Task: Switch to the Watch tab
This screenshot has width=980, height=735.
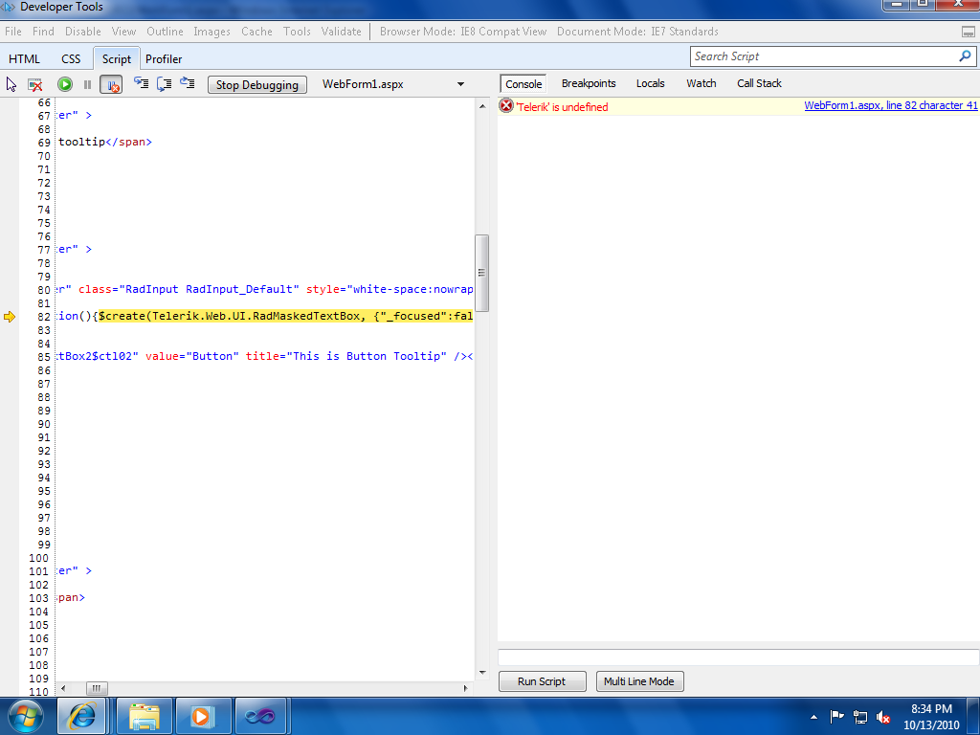Action: 702,83
